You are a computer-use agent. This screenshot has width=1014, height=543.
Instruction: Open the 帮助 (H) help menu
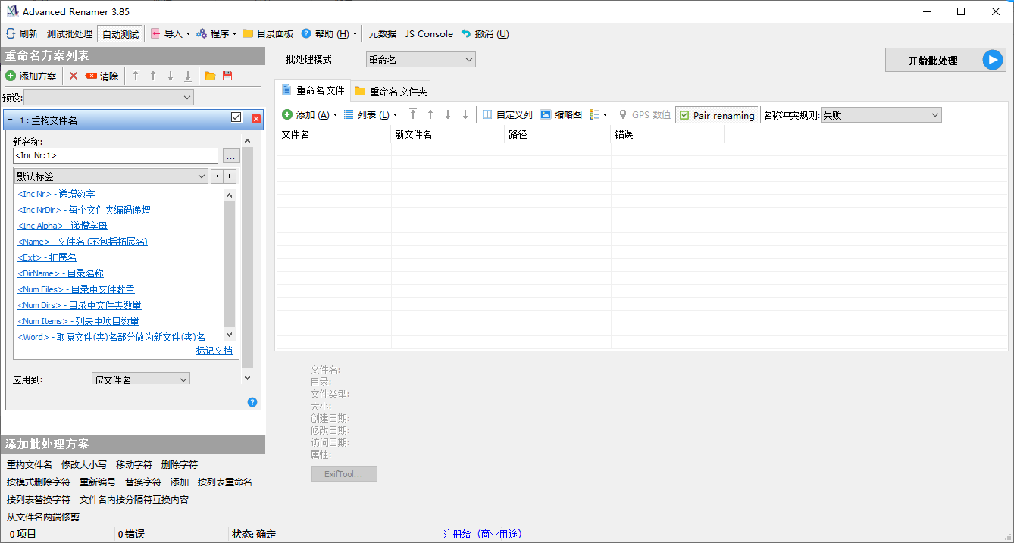point(330,34)
